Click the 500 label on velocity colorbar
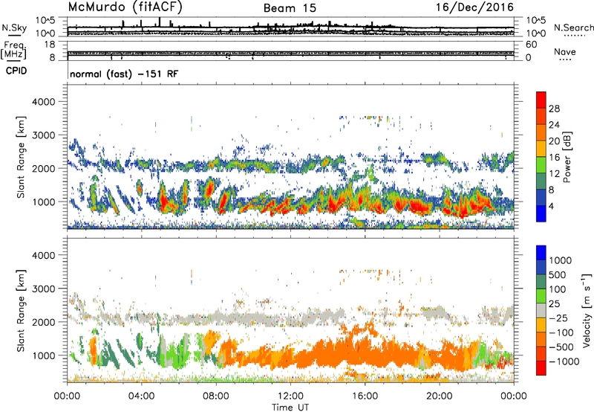The height and width of the screenshot is (412, 594). (558, 274)
